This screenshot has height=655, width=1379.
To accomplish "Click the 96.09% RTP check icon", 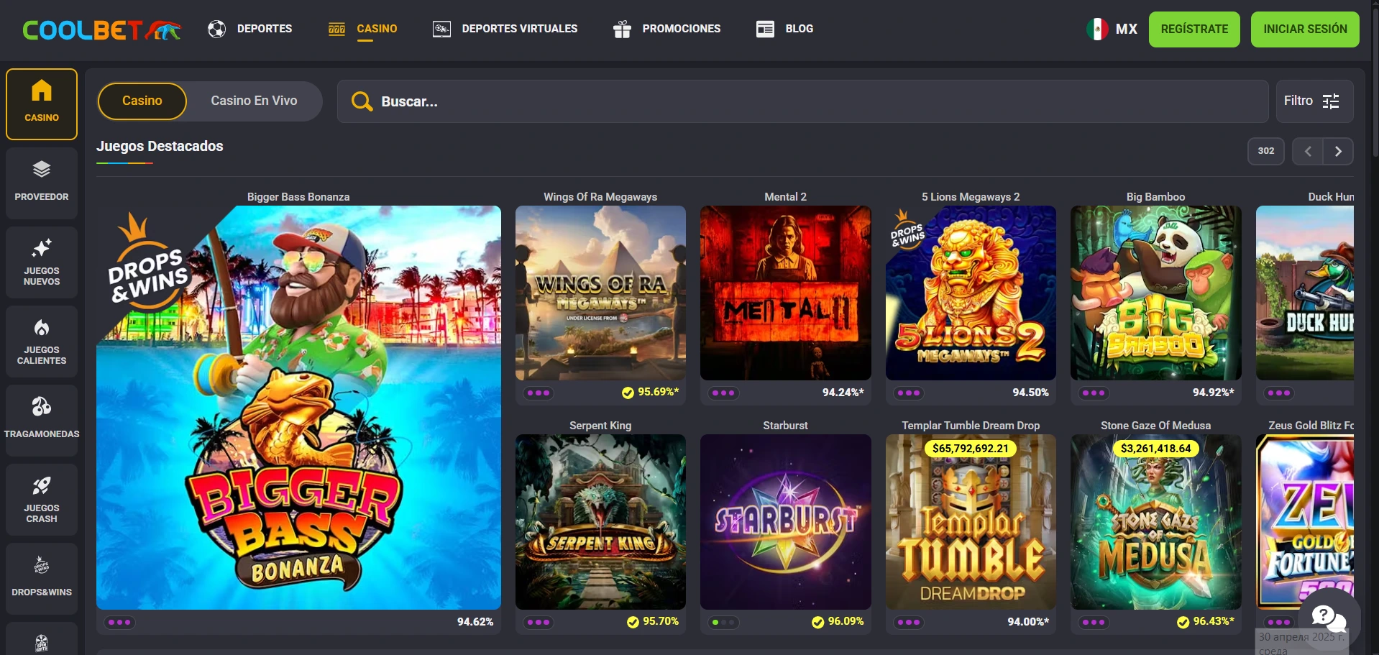I will click(817, 622).
